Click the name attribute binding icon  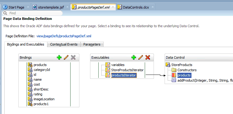click(x=30, y=79)
